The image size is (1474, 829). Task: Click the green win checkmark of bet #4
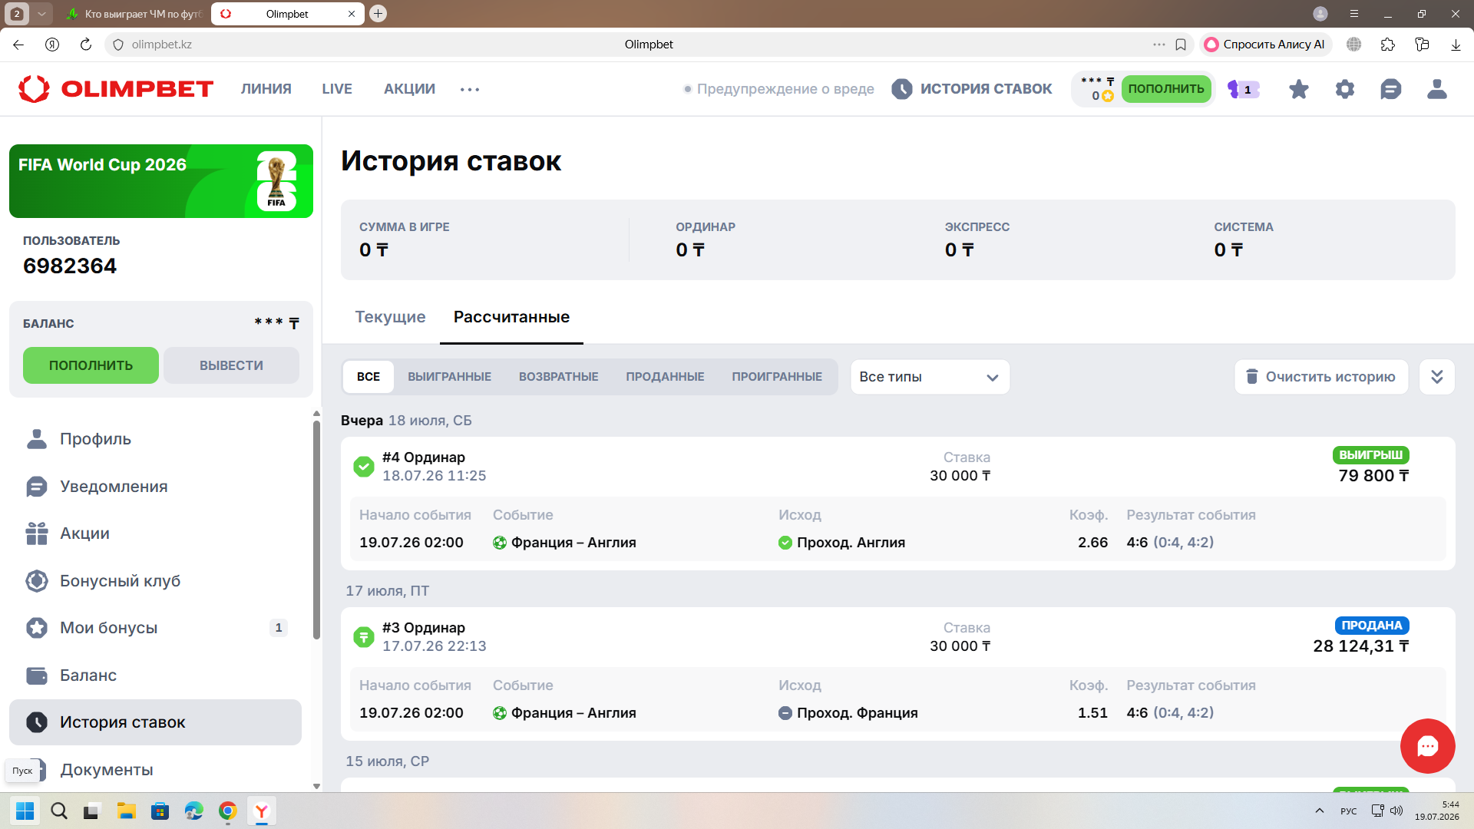pos(363,466)
